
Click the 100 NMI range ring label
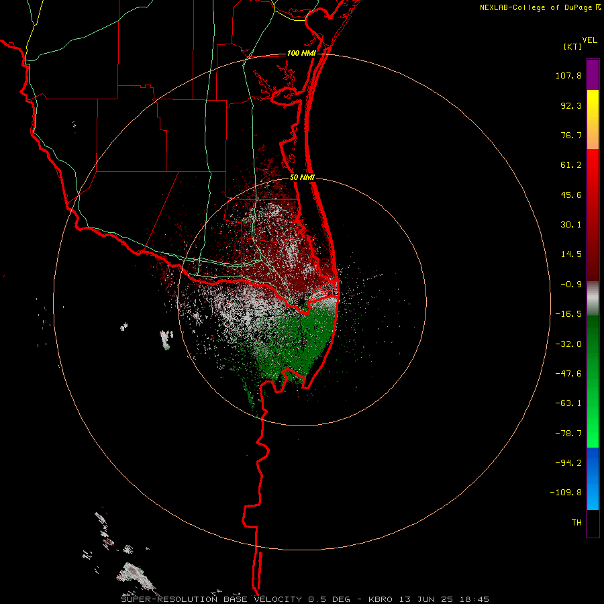click(301, 53)
